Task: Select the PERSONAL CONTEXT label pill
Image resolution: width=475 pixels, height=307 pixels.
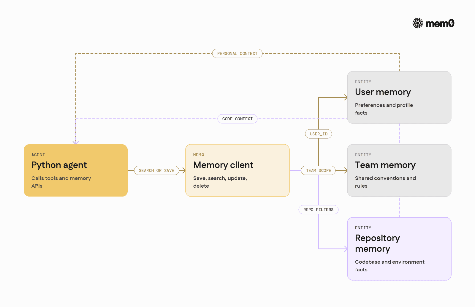Action: 237,53
